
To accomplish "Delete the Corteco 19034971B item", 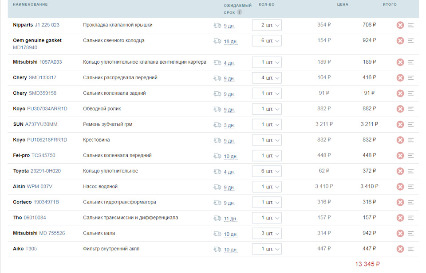I will tap(400, 202).
